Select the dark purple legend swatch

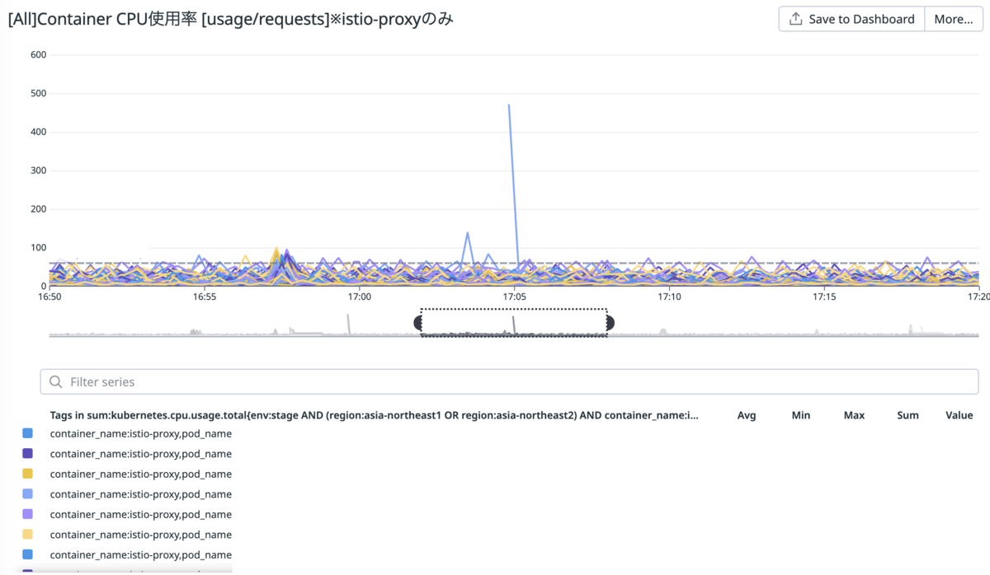click(28, 453)
